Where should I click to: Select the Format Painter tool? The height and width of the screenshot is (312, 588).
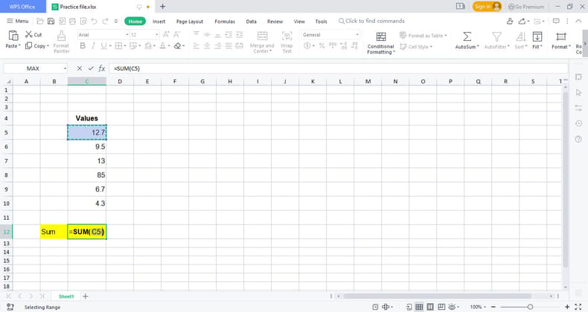(x=61, y=41)
